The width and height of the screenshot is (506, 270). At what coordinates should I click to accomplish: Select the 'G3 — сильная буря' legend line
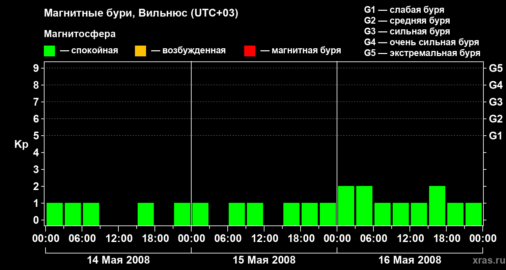point(407,31)
